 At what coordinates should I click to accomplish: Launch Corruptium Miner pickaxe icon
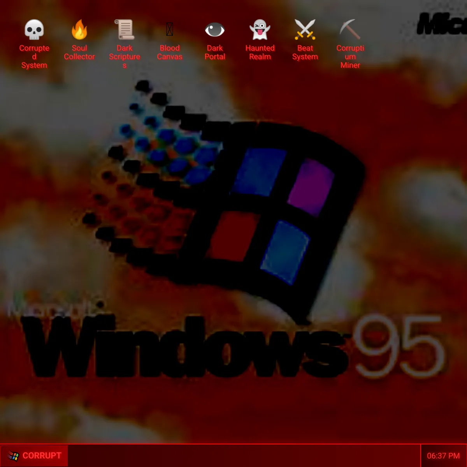click(350, 30)
